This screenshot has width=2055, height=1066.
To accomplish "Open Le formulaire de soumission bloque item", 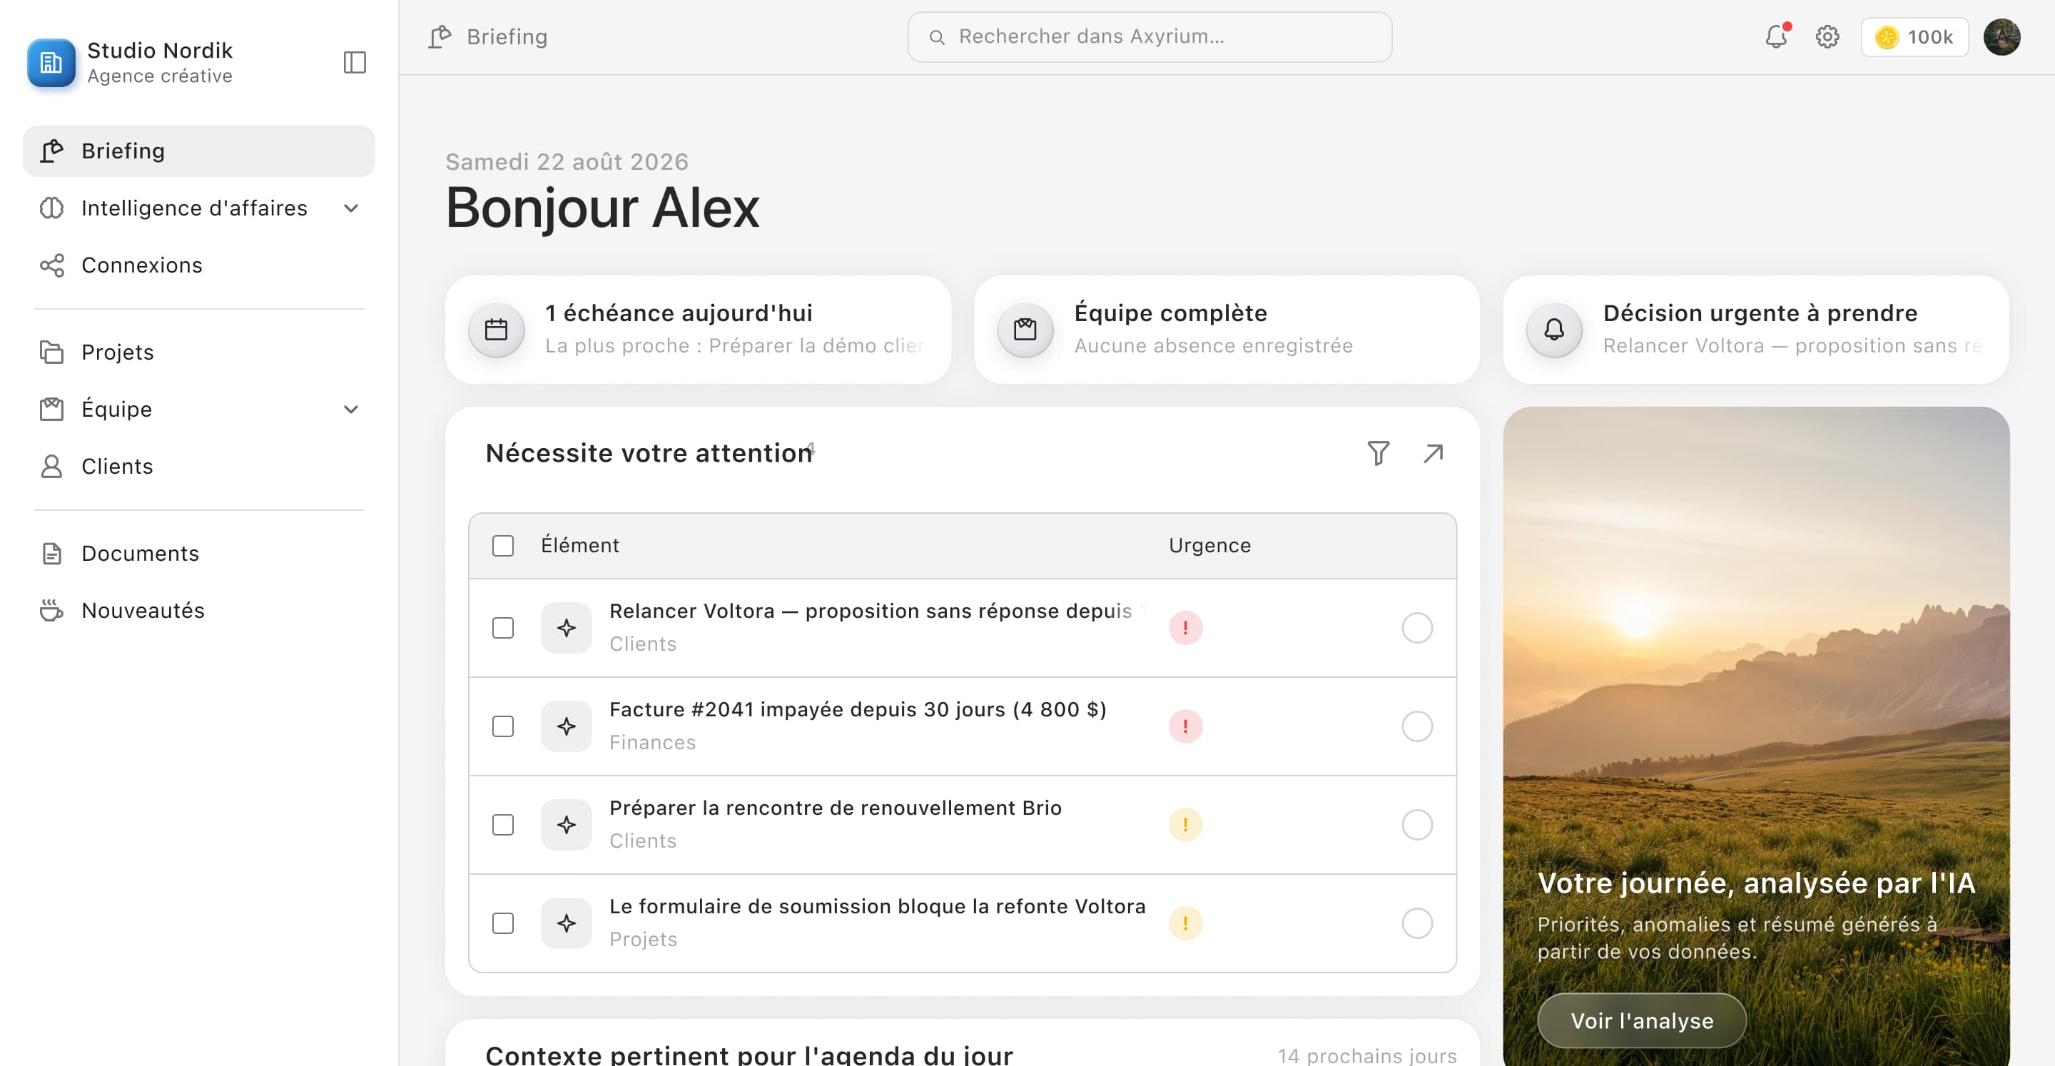I will 877,906.
